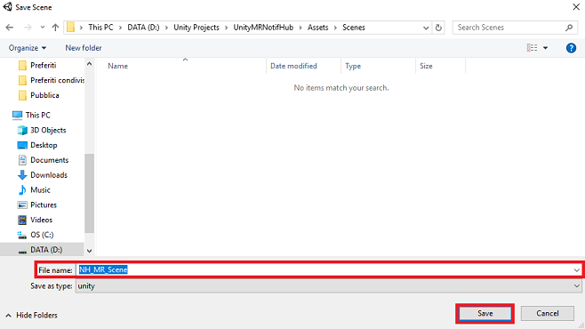
Task: Open the view options dropdown arrow
Action: [x=546, y=48]
